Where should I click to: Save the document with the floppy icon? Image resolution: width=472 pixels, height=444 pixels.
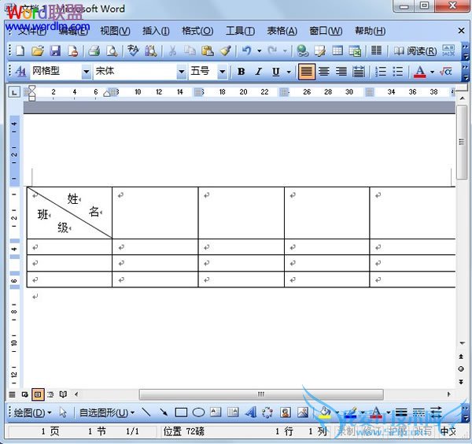(x=55, y=50)
